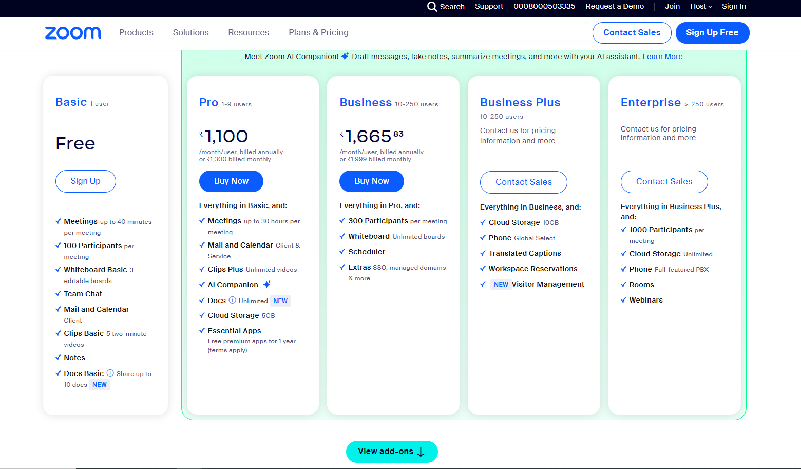Click Learn More in AI Companion banner
The height and width of the screenshot is (469, 801).
click(662, 57)
